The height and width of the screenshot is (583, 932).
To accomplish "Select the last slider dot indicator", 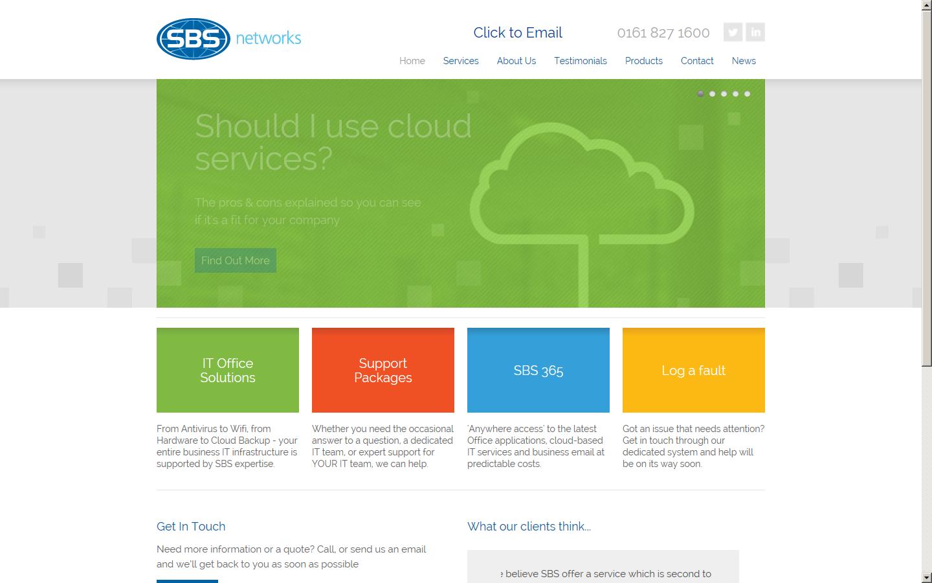I will (747, 94).
